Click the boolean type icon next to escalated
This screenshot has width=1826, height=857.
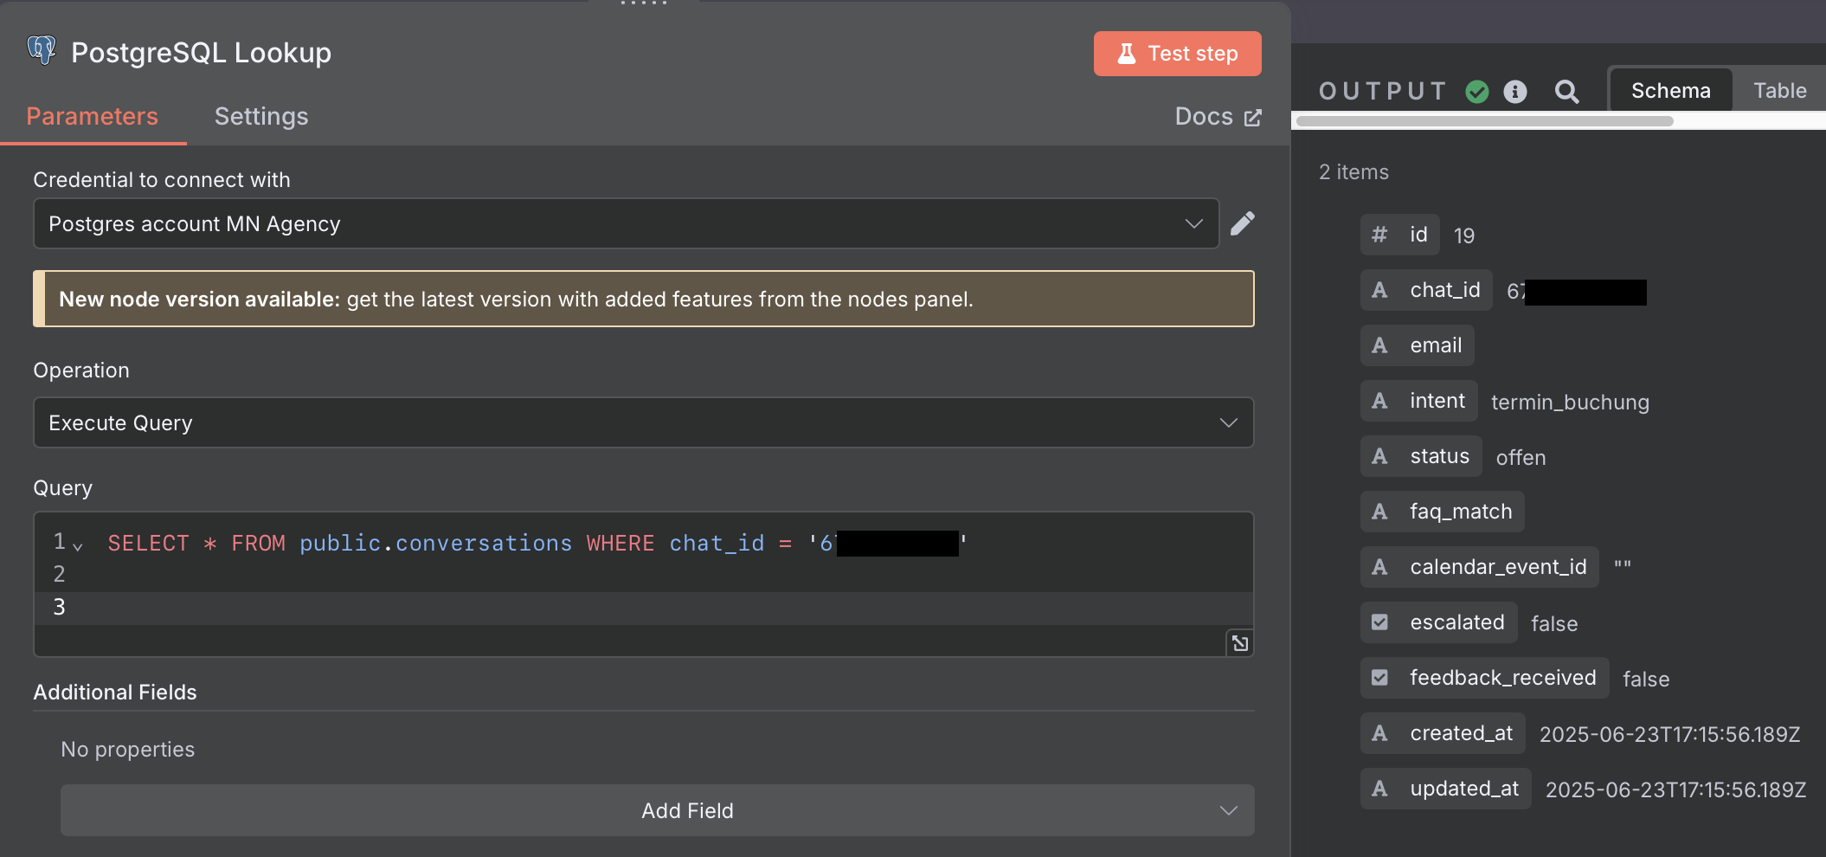pos(1379,622)
